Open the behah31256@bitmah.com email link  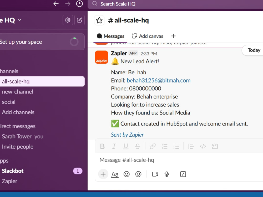(159, 81)
